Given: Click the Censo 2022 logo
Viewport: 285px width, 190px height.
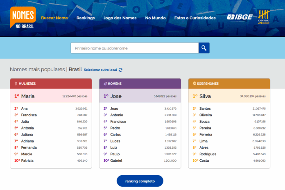Looking at the screenshot, I should pos(264,17).
